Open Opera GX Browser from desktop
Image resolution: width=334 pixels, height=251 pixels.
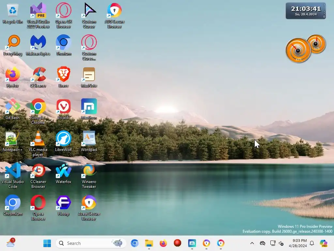pos(64,15)
